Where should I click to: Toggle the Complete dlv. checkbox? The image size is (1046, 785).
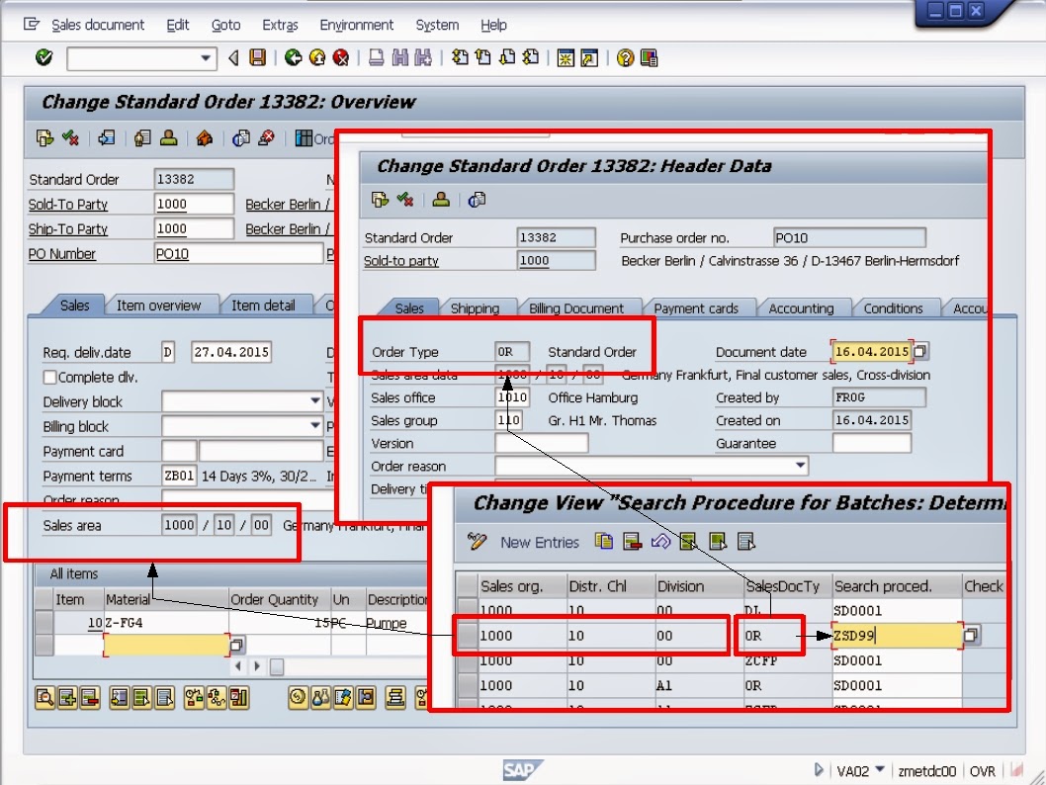[50, 378]
